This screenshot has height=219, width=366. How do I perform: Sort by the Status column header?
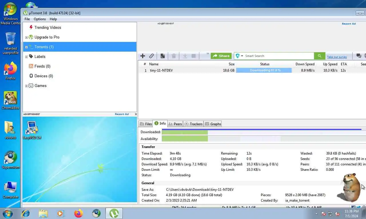264,64
